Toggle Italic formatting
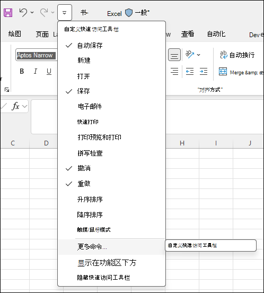The height and width of the screenshot is (293, 264). coord(36,71)
